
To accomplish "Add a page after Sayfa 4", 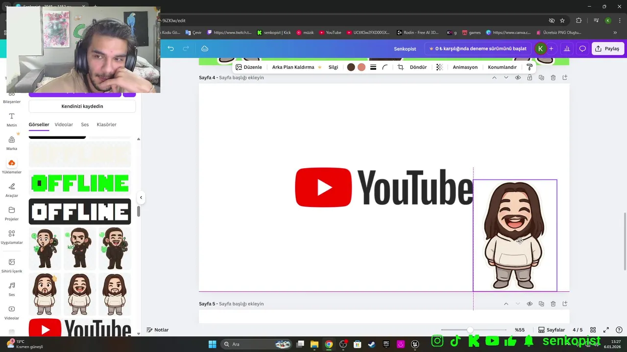I will tap(565, 78).
